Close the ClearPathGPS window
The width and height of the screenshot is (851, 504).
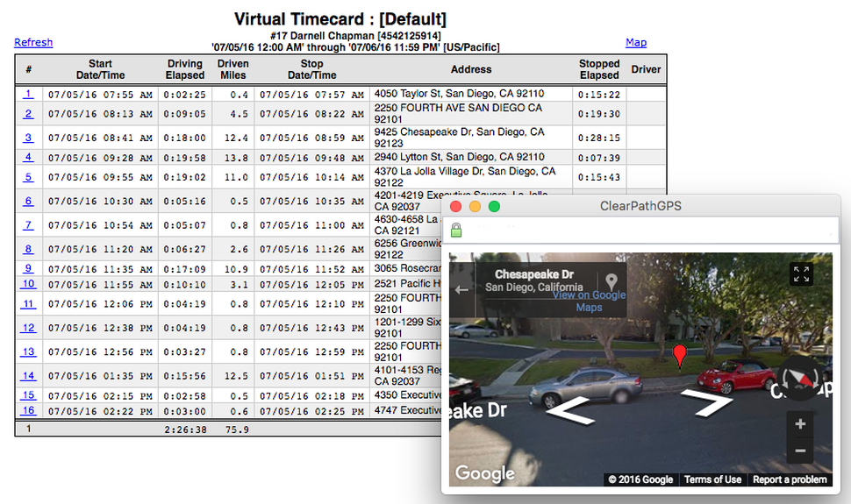click(456, 206)
